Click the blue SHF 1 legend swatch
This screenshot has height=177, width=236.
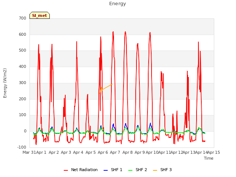click(106, 170)
